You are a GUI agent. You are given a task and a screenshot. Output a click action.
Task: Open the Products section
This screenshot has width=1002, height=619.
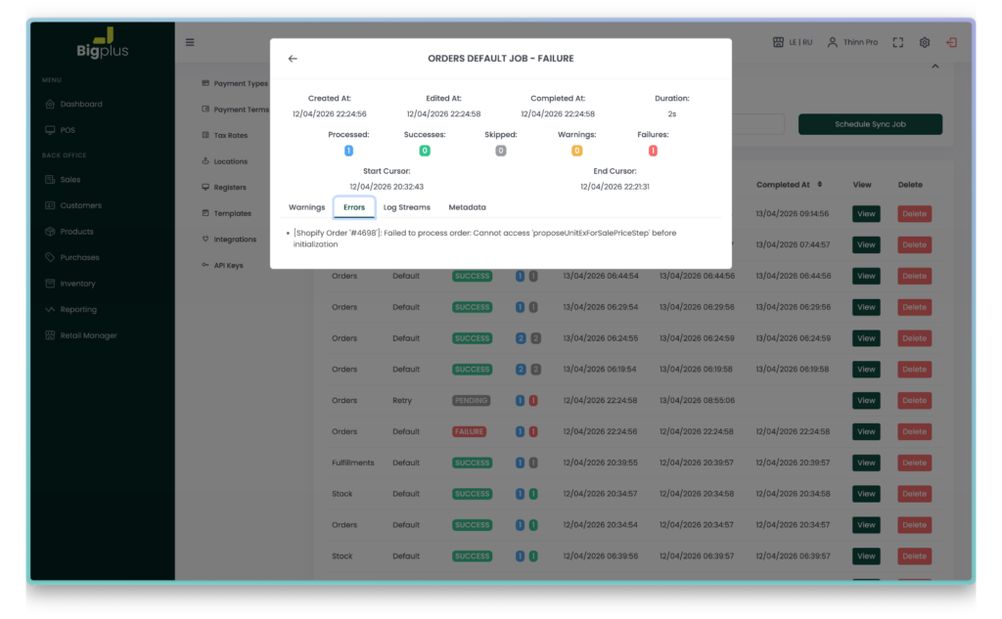pos(69,232)
